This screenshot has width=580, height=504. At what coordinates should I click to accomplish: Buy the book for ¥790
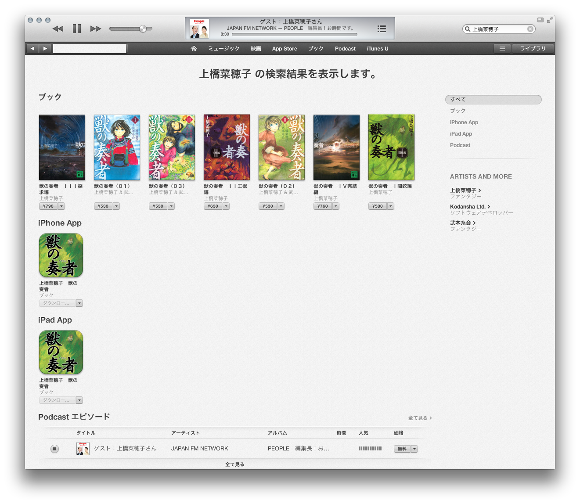tap(48, 206)
